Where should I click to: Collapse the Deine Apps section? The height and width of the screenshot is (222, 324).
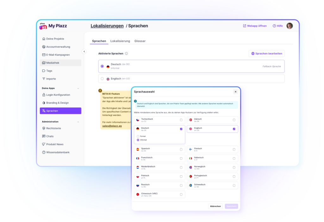(x=78, y=88)
